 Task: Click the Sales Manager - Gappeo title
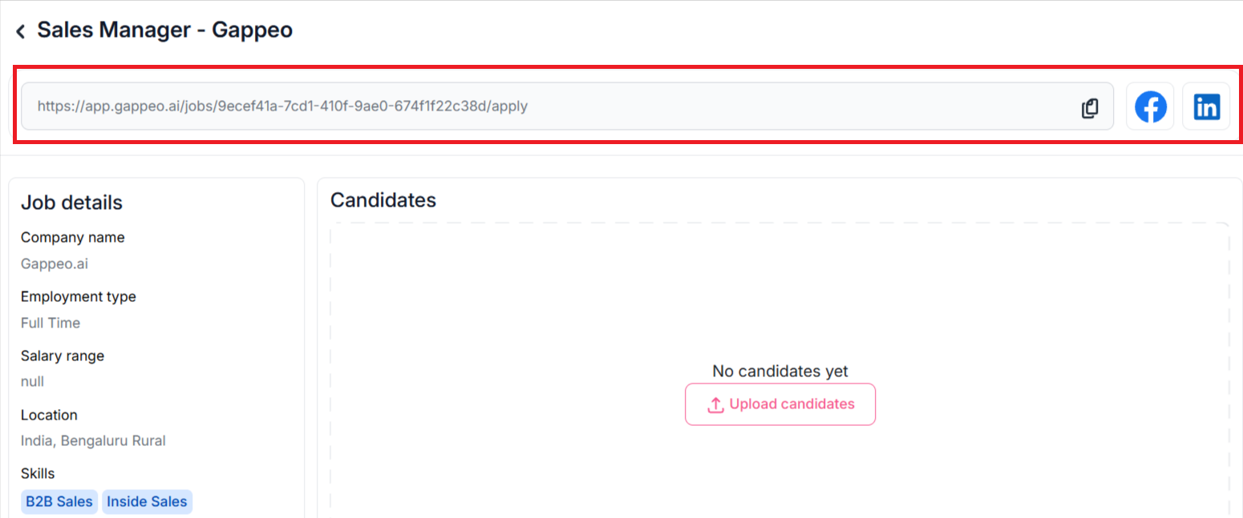165,30
